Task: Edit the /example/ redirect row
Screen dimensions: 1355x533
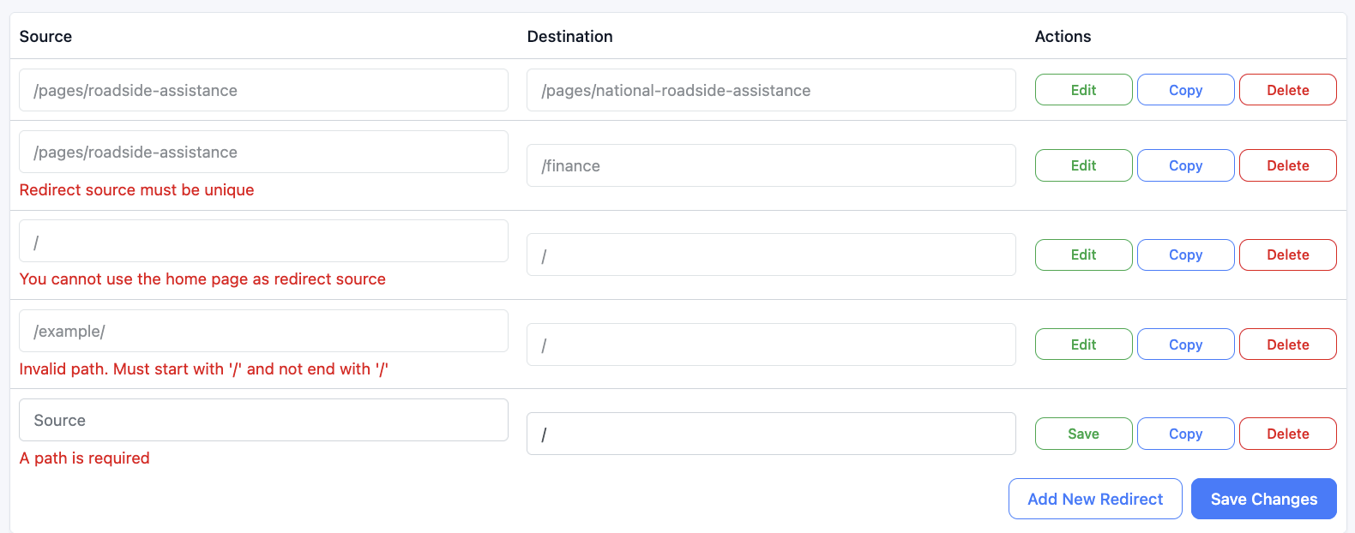Action: (x=1083, y=344)
